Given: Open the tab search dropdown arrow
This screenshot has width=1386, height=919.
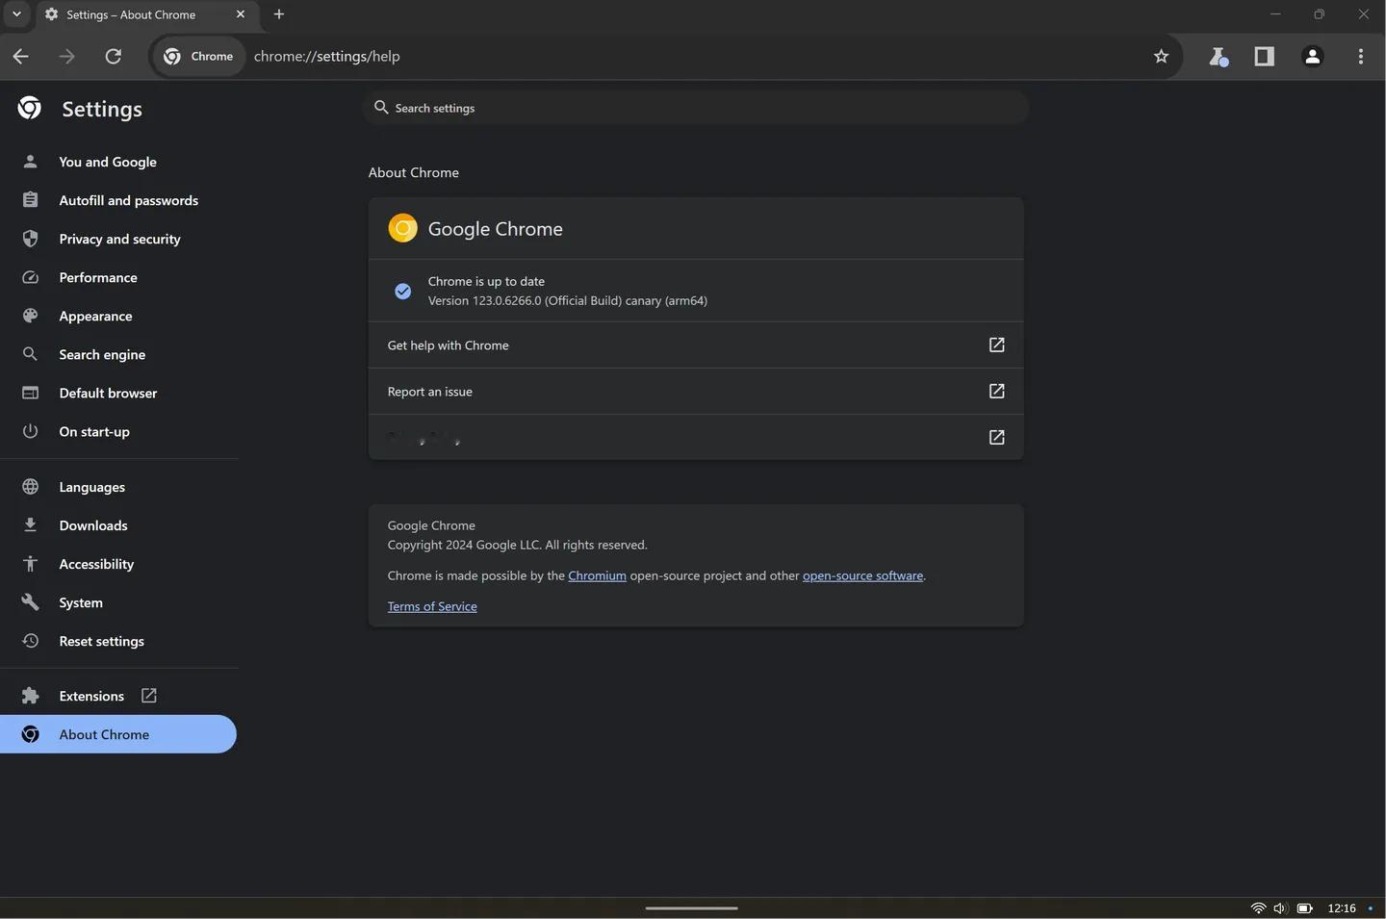Looking at the screenshot, I should 16,14.
